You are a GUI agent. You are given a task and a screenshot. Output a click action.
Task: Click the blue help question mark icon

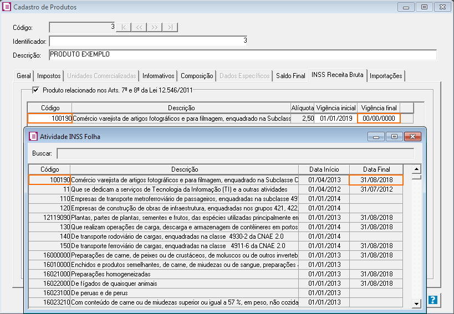coord(432,300)
